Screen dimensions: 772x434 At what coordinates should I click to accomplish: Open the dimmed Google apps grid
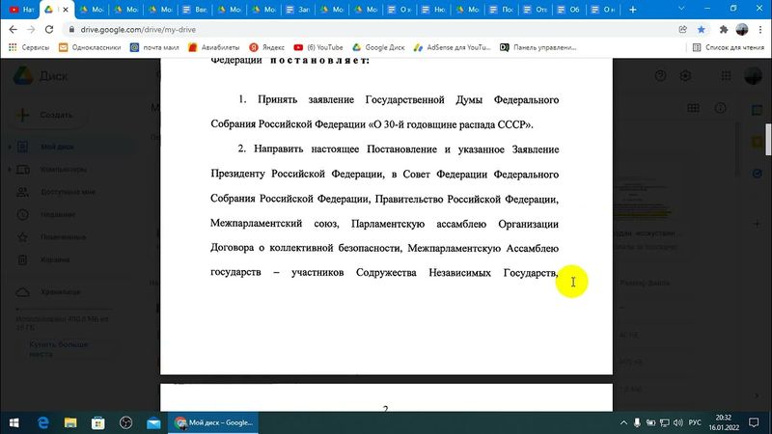click(727, 76)
